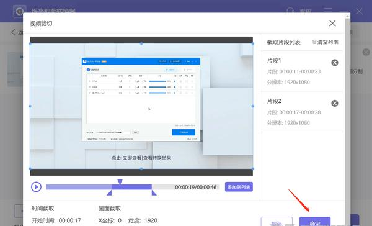Remove 片段2 from the clip list
Viewport: 372px width, 226px height.
click(335, 103)
